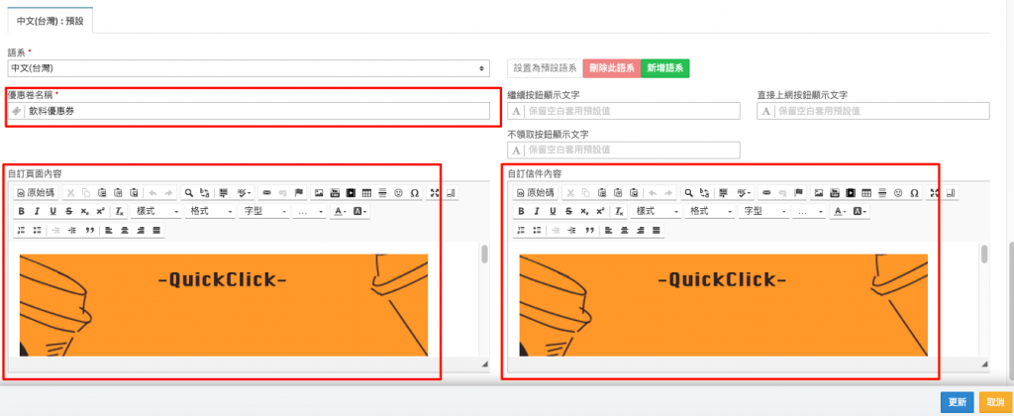Increase indent in 自訂頁面內容 editor
Image resolution: width=1014 pixels, height=416 pixels.
[x=71, y=230]
